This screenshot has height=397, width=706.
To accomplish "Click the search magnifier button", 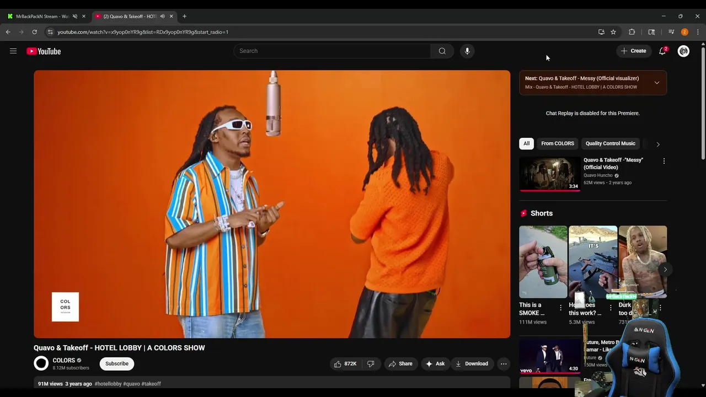I will pyautogui.click(x=442, y=51).
